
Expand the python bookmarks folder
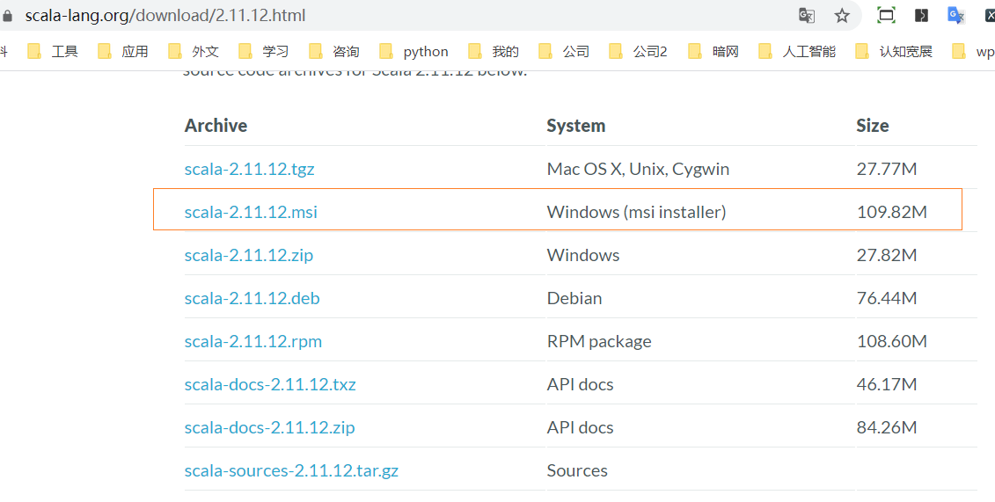414,51
